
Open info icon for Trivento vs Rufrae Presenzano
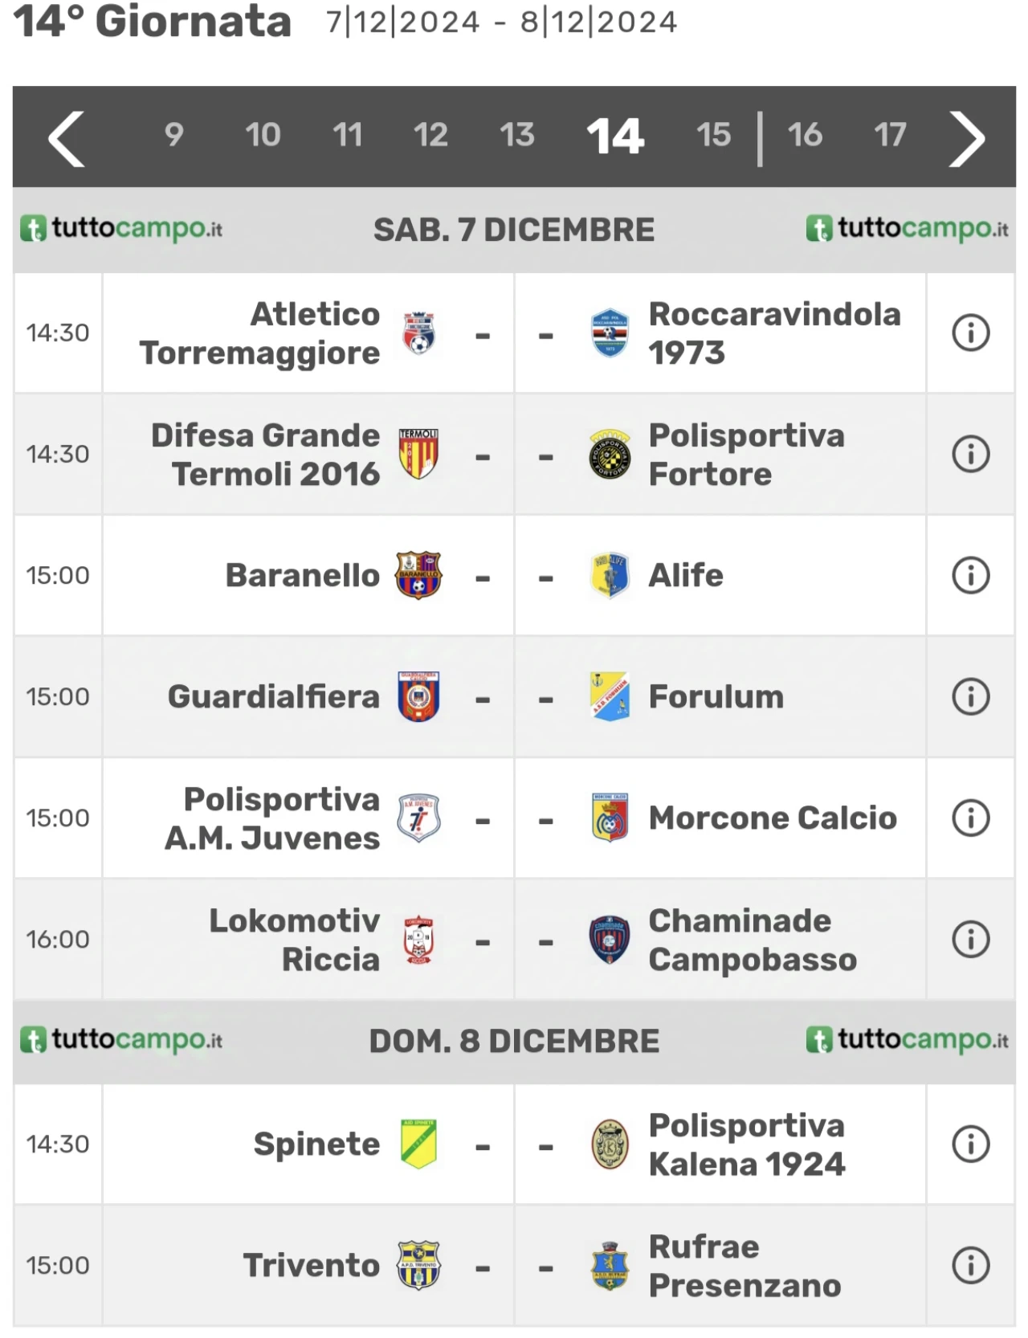[x=970, y=1265]
